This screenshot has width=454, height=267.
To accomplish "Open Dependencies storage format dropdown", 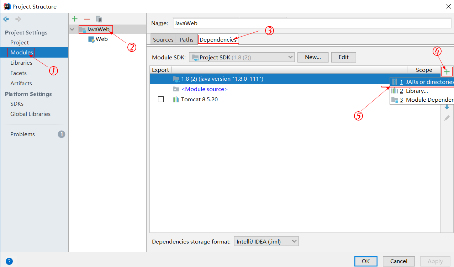I will pos(266,241).
